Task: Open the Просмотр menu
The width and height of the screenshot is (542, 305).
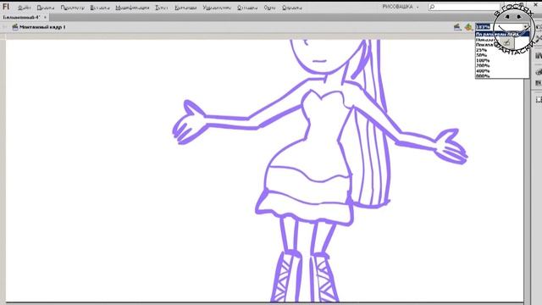Action: (73, 8)
